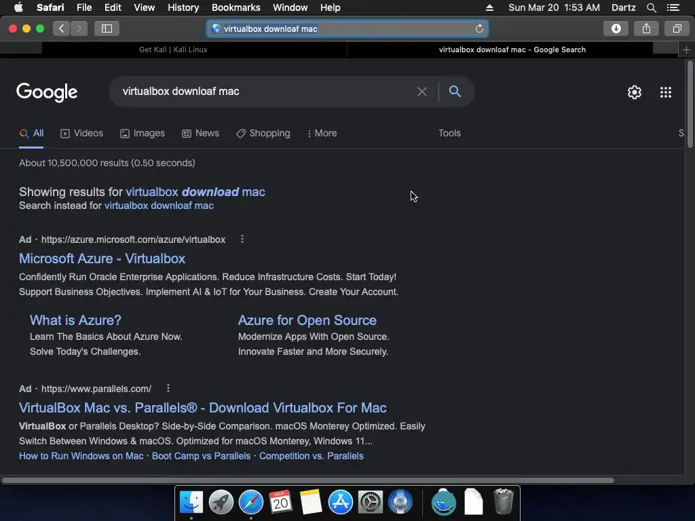695x521 pixels.
Task: Open options menu for Azure ad
Action: click(242, 239)
